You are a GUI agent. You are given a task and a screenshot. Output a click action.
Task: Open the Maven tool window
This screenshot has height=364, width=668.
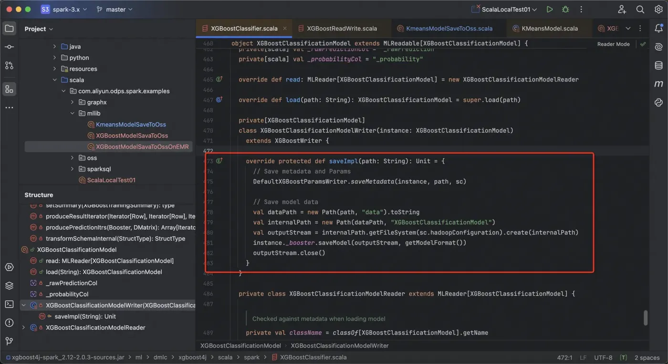659,84
